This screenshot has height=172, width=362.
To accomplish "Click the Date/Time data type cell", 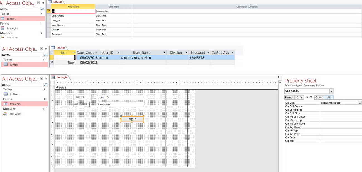I will pos(113,16).
